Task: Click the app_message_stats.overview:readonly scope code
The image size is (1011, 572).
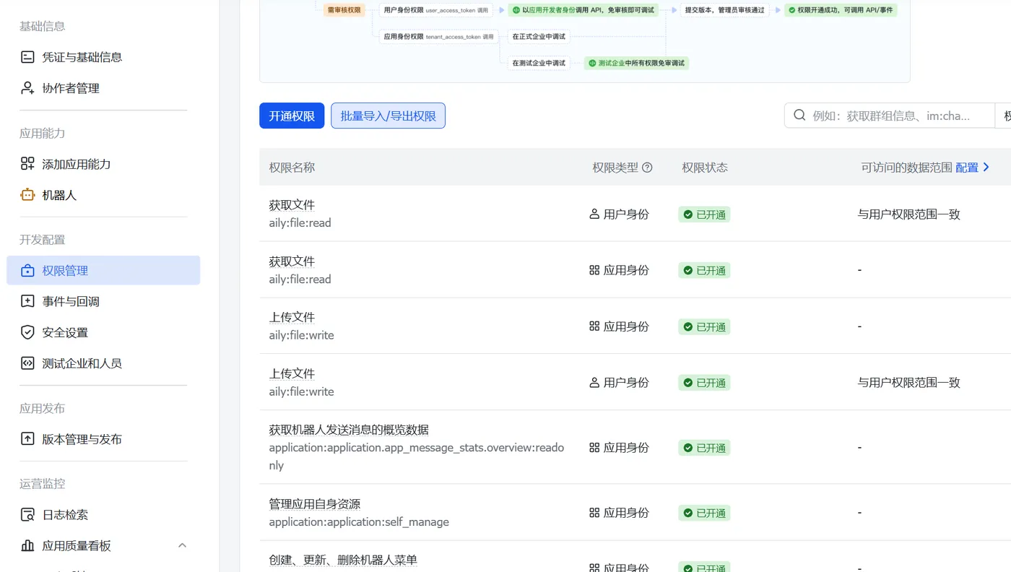Action: (417, 456)
